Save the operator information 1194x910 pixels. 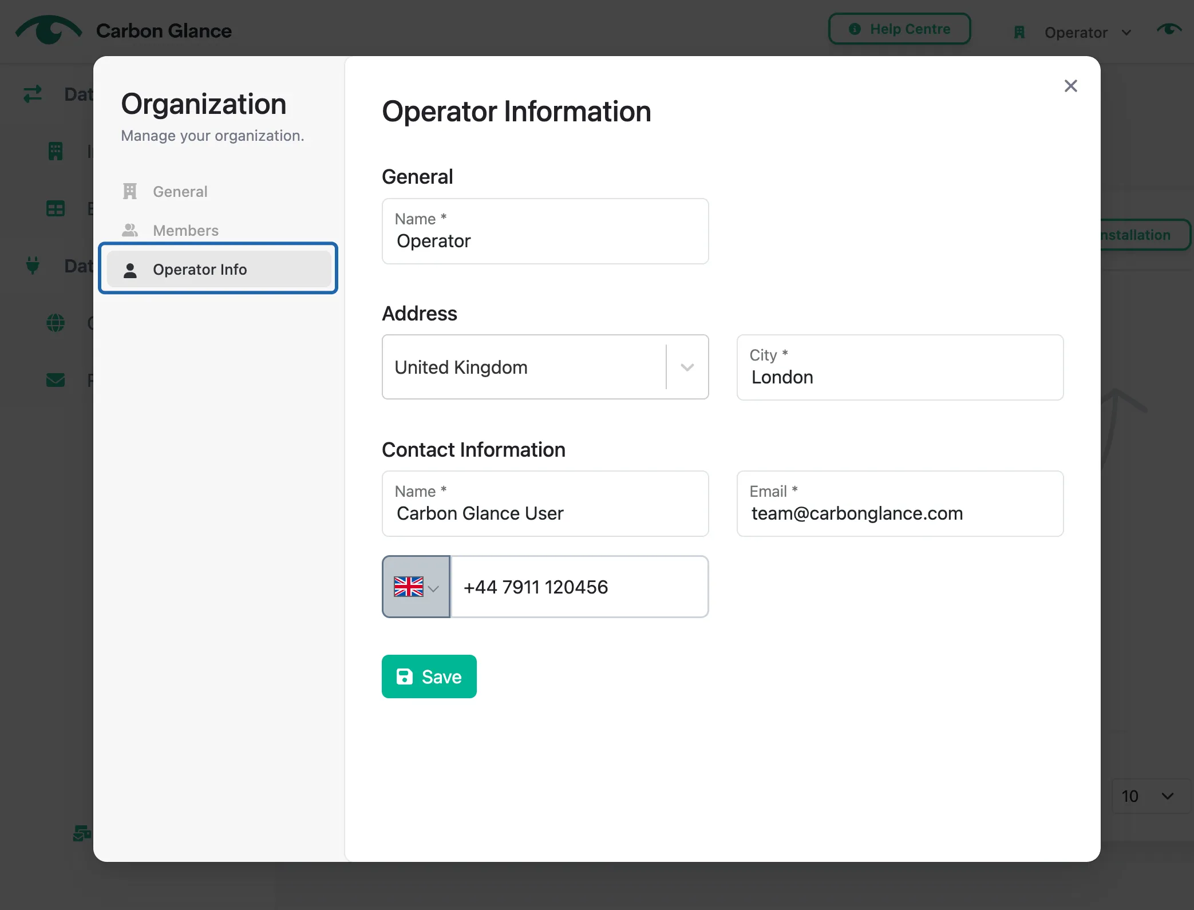[429, 676]
